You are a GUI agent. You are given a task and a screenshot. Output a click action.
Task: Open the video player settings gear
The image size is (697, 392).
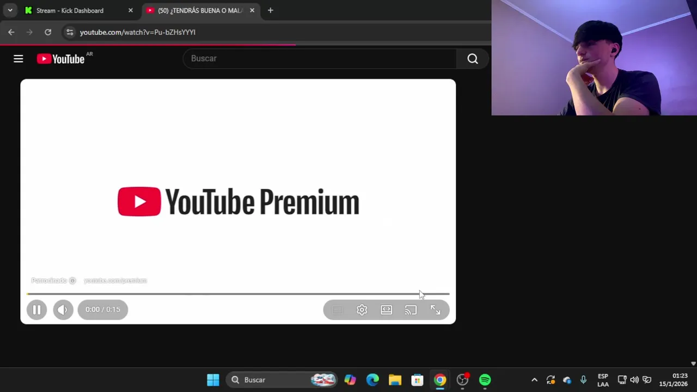[x=362, y=310]
